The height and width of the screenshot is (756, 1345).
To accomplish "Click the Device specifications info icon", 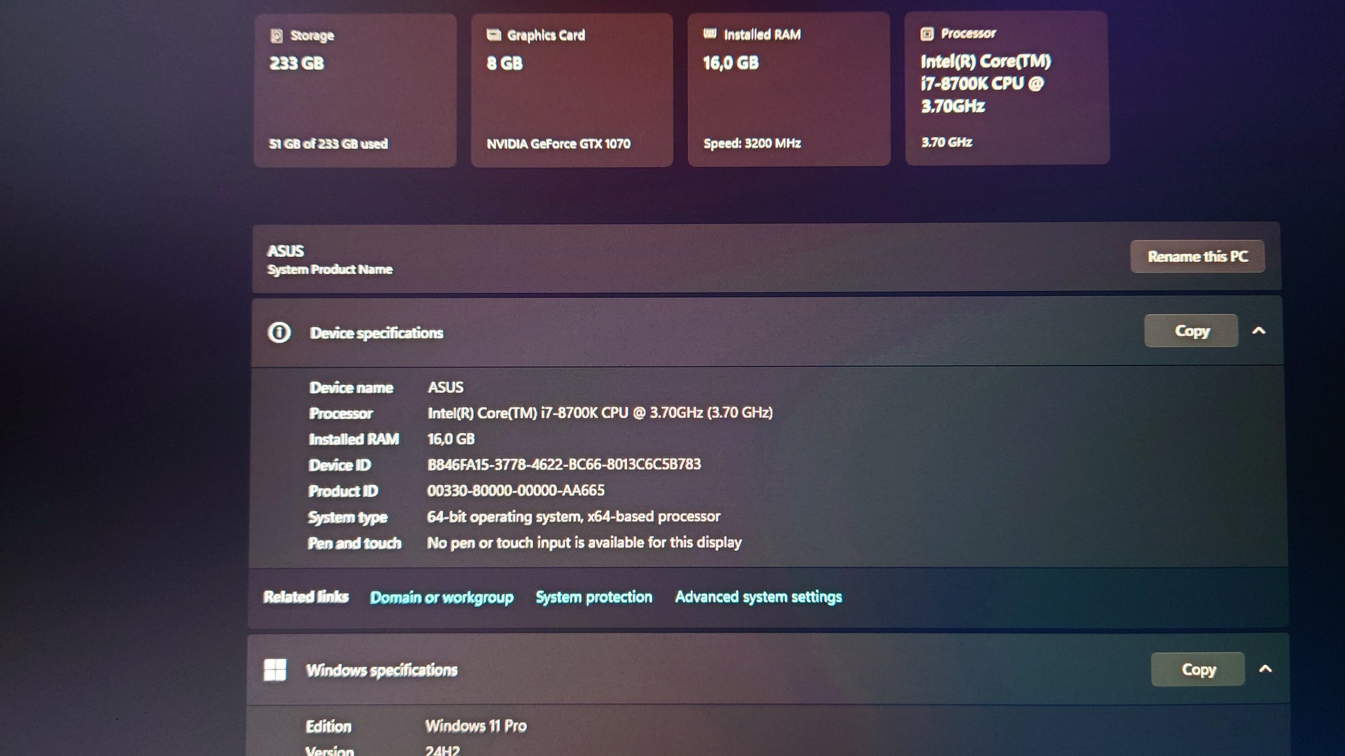I will tap(279, 333).
